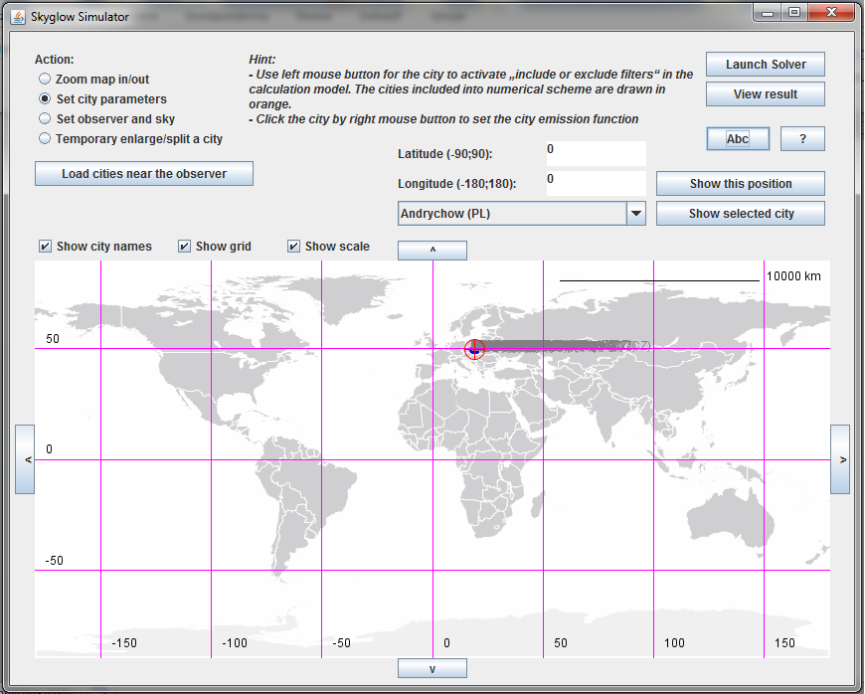This screenshot has width=865, height=694.
Task: Open the Andrychow (PL) city dropdown
Action: [635, 214]
